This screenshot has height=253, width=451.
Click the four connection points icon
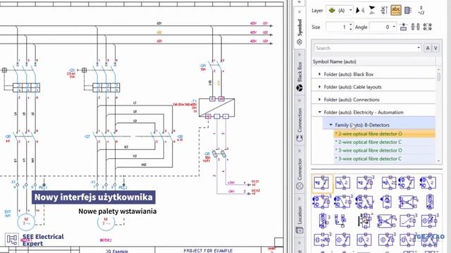tap(428, 27)
